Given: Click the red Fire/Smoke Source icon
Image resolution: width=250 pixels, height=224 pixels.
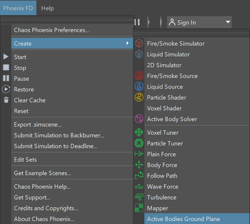Looking at the screenshot, I should click(139, 76).
